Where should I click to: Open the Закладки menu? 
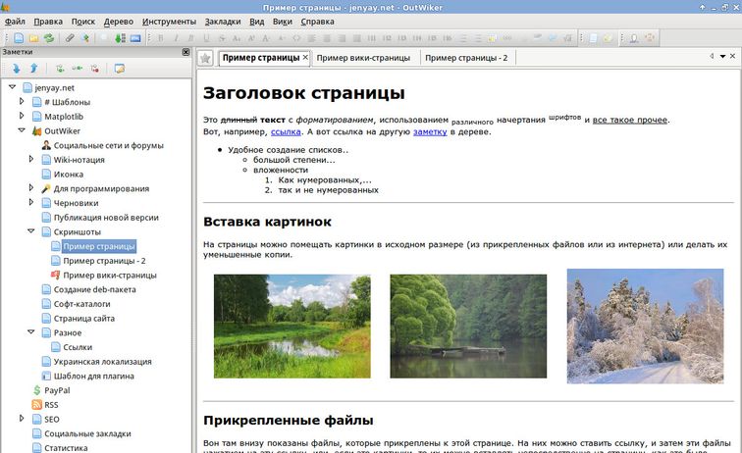[222, 21]
